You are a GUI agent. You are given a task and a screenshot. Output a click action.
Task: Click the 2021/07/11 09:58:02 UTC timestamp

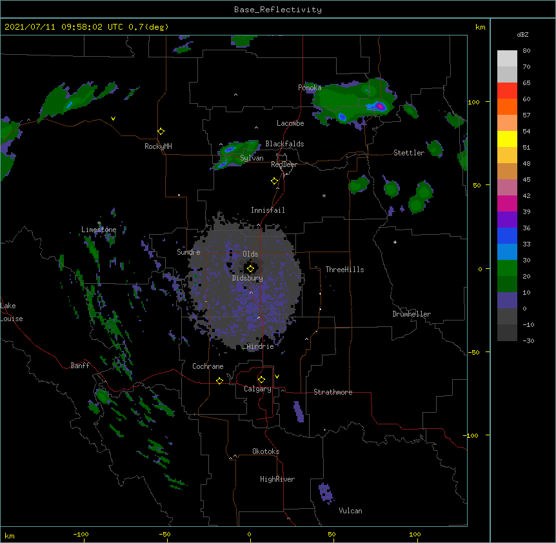pos(86,27)
